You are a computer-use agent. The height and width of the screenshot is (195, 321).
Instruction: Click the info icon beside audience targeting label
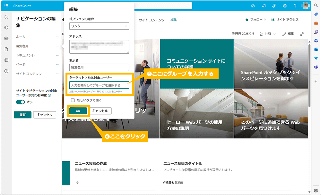49,95
